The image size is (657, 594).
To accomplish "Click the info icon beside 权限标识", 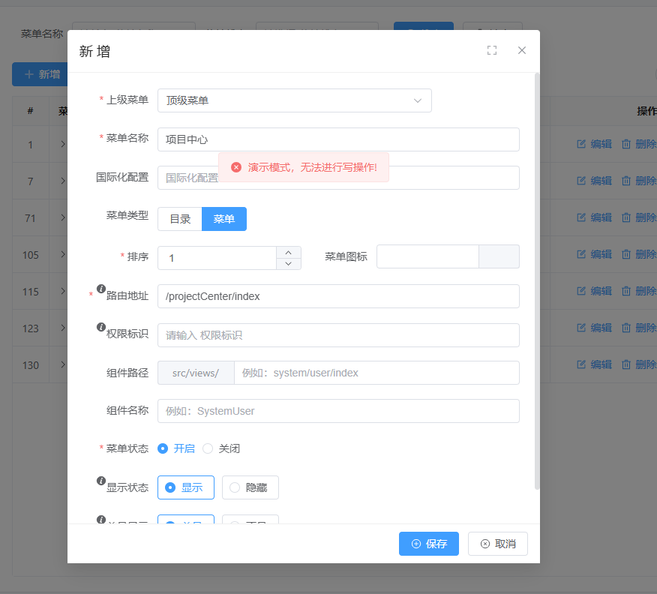I will pyautogui.click(x=101, y=327).
